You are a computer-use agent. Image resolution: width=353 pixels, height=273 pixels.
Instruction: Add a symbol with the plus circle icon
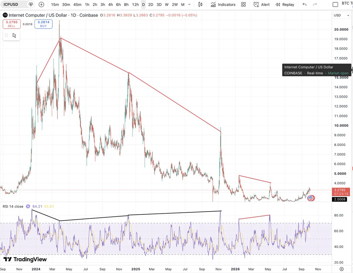click(41, 4)
